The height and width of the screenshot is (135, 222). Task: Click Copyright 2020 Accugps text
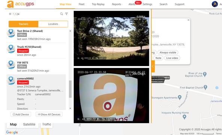click(x=200, y=129)
